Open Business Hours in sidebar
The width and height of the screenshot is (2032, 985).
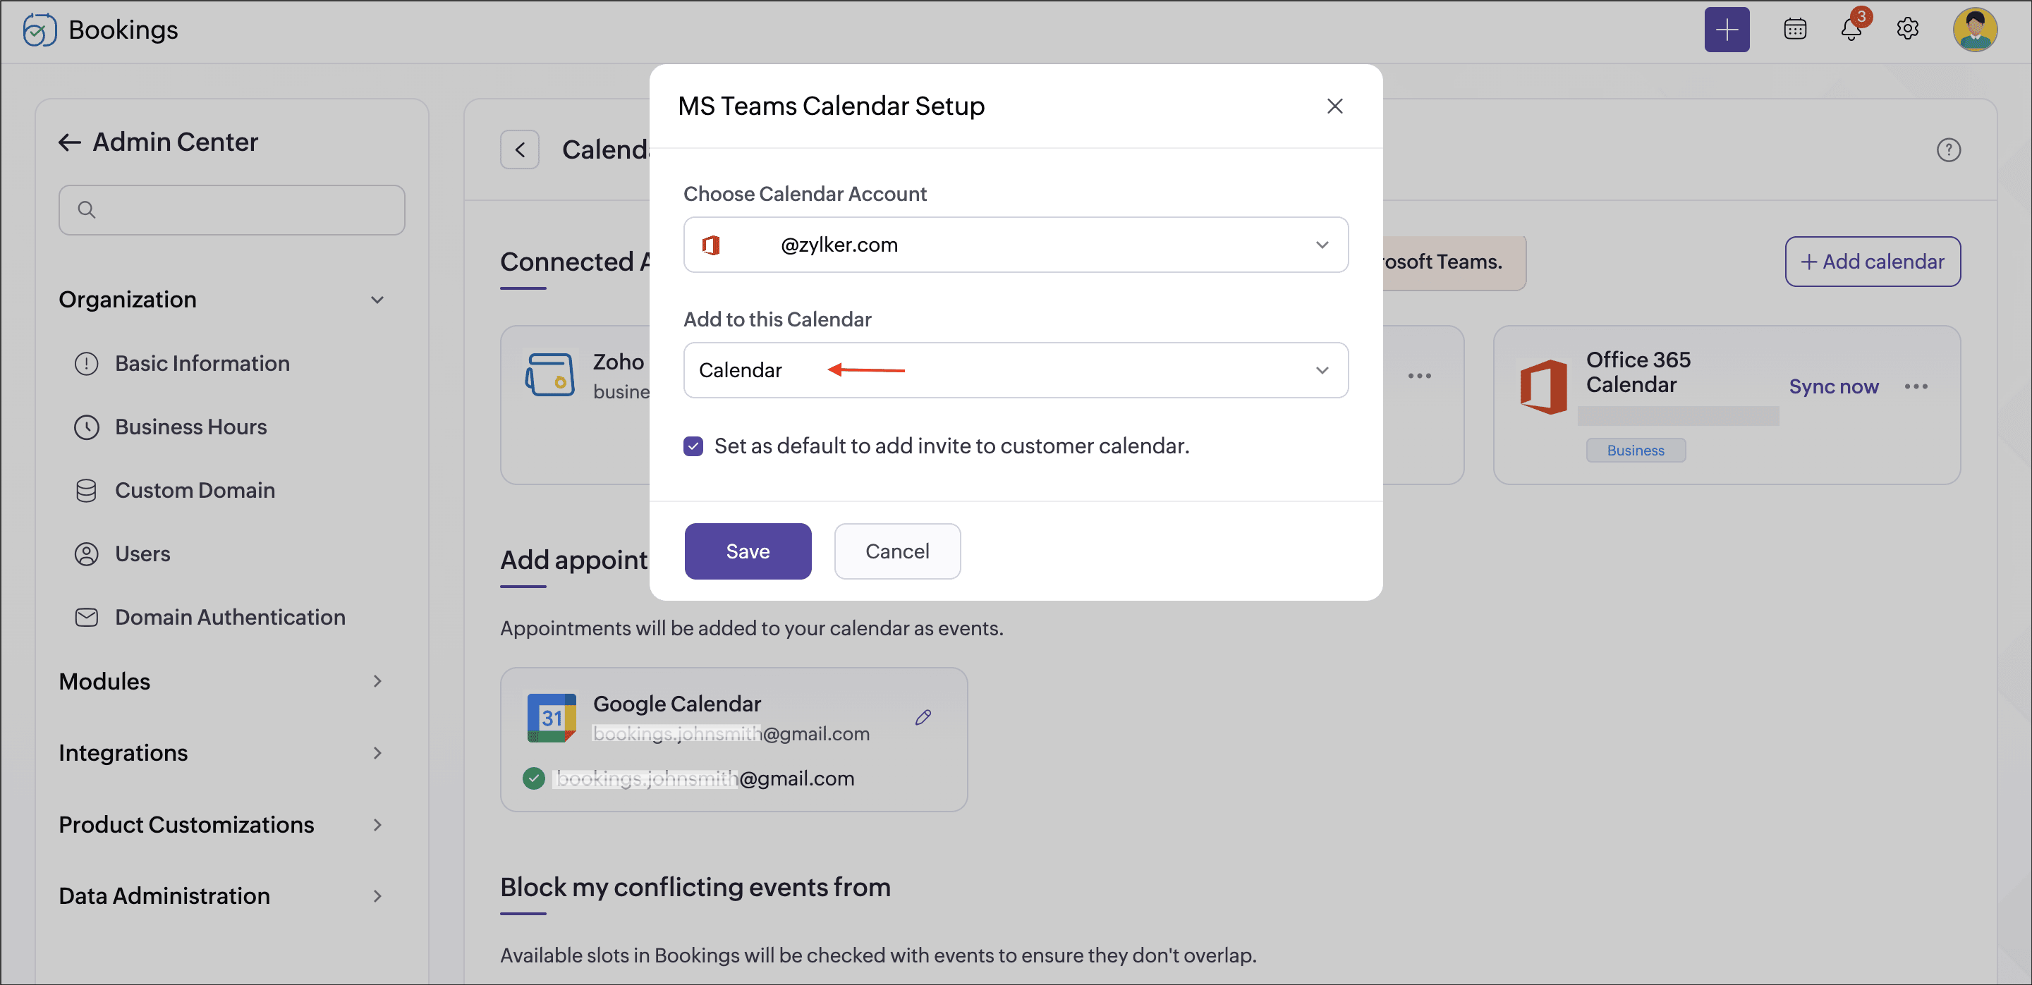(x=191, y=427)
